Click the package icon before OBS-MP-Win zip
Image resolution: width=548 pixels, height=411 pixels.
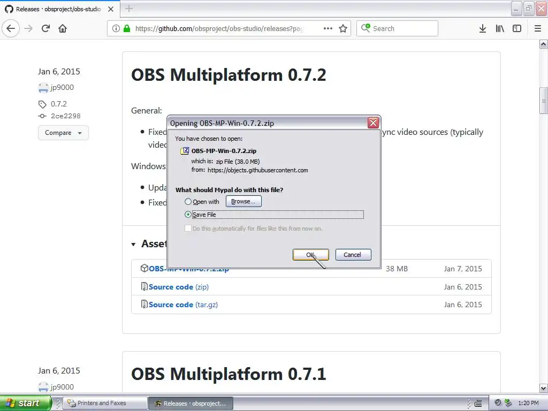tap(144, 268)
